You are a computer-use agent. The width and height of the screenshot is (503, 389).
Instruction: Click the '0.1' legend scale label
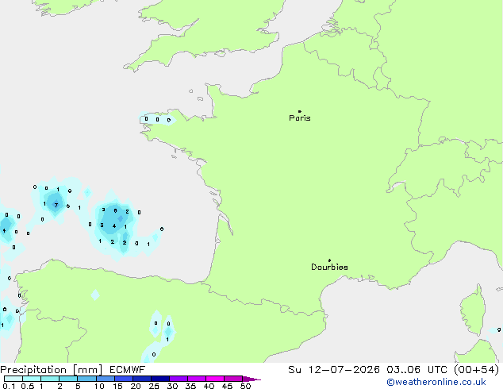click(x=9, y=386)
